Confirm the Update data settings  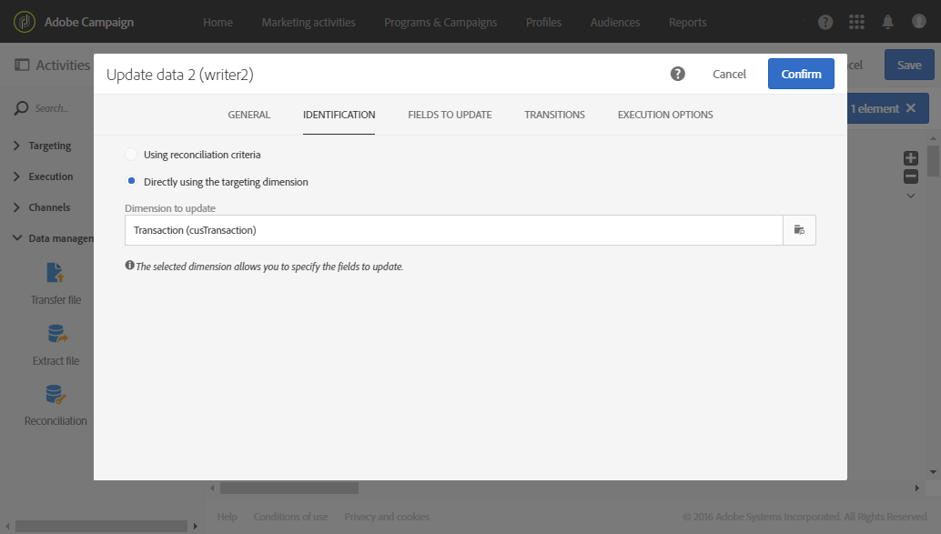(x=801, y=74)
